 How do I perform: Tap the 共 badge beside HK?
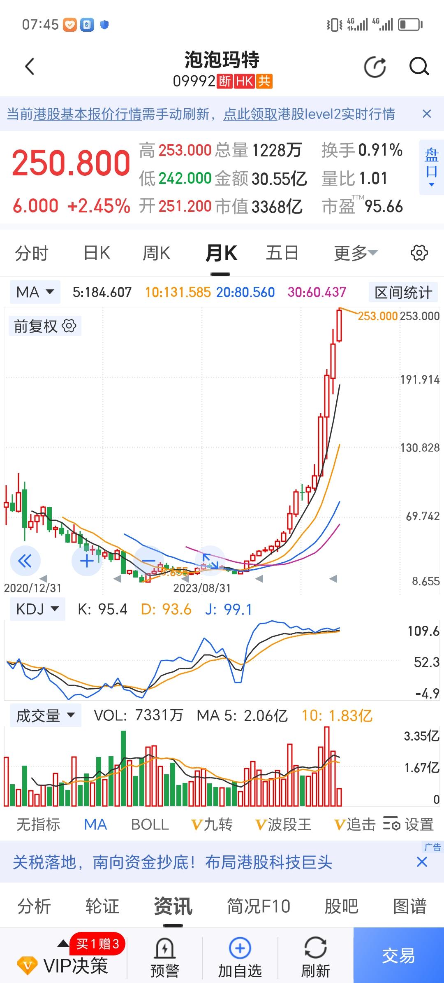264,81
